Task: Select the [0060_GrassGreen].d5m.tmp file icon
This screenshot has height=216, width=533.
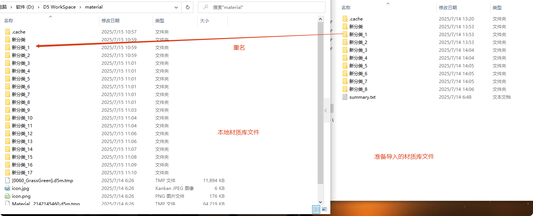Action: pyautogui.click(x=7, y=181)
